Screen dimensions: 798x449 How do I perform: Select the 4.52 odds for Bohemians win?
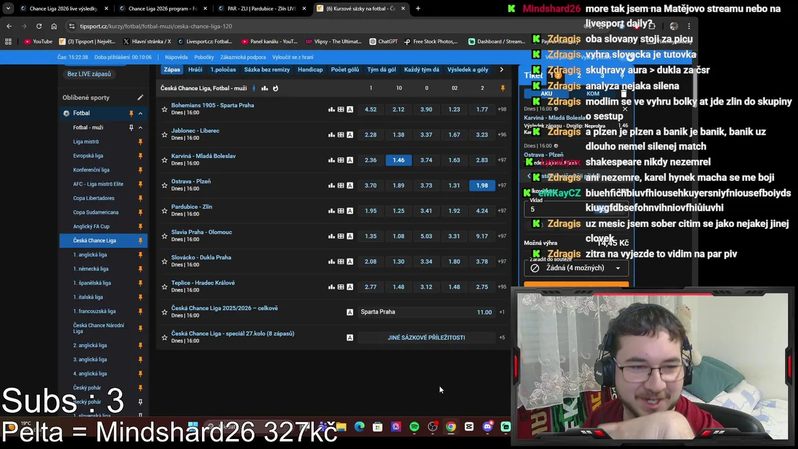pos(370,109)
